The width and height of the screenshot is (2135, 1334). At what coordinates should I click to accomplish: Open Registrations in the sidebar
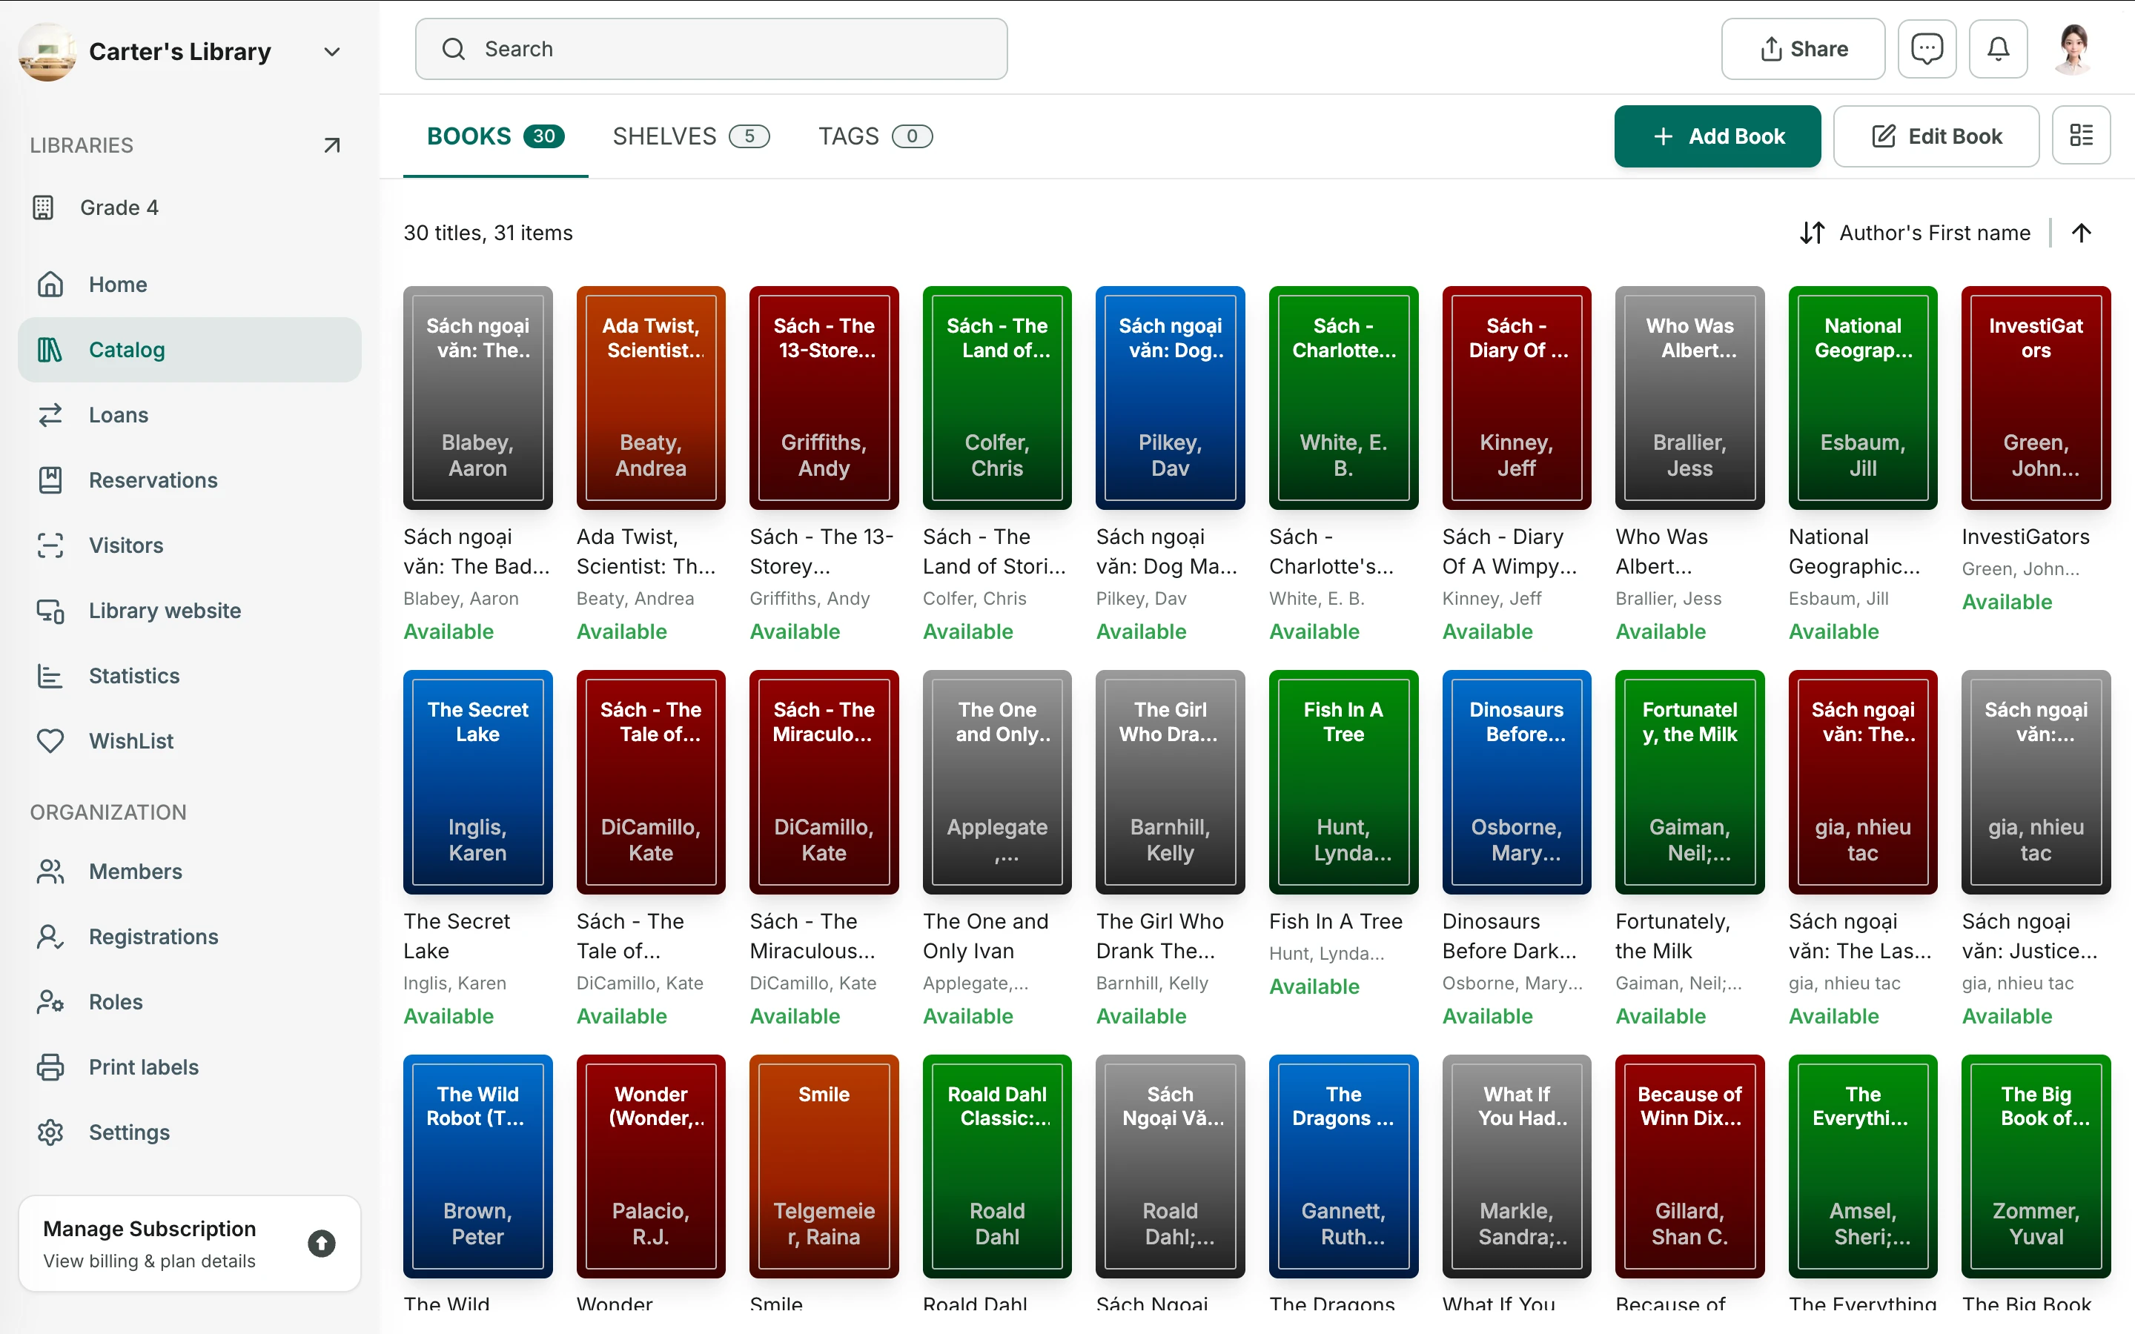click(190, 937)
